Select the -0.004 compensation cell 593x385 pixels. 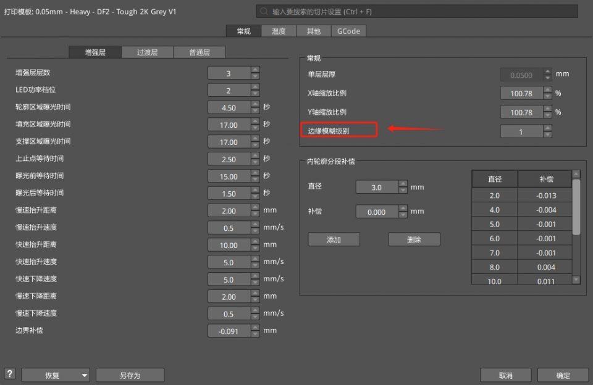(545, 210)
